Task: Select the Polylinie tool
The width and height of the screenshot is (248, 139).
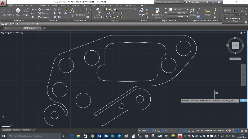Action: click(x=11, y=12)
